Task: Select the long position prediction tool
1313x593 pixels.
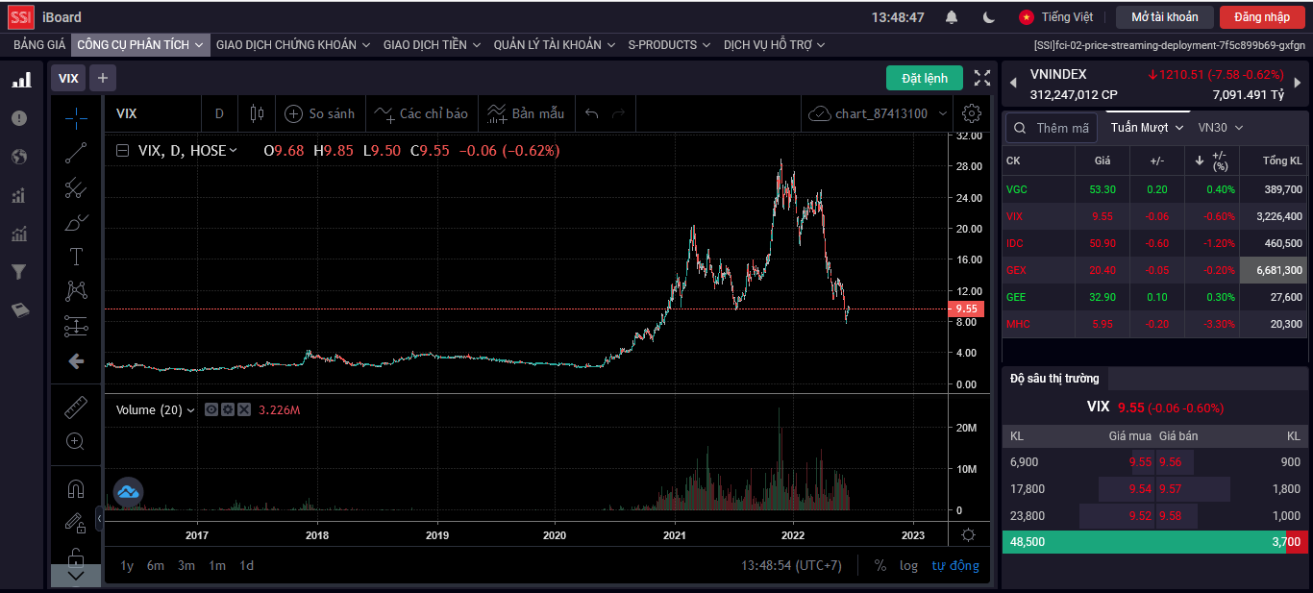Action: click(x=76, y=326)
